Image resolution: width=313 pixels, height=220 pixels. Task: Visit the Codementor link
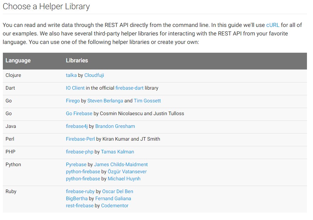pyautogui.click(x=115, y=206)
